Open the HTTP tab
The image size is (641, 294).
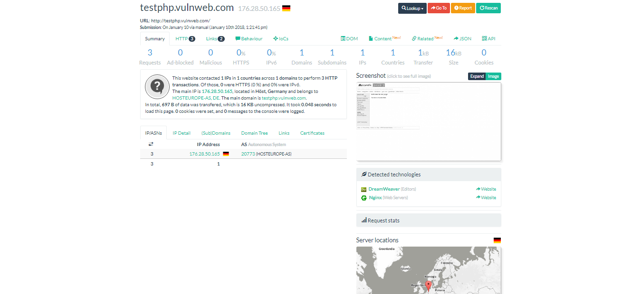click(x=185, y=39)
